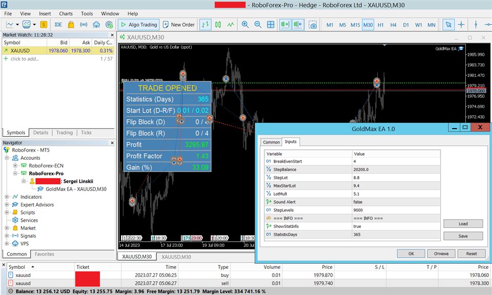Select the horizontal line drawing tool

[x=488, y=25]
